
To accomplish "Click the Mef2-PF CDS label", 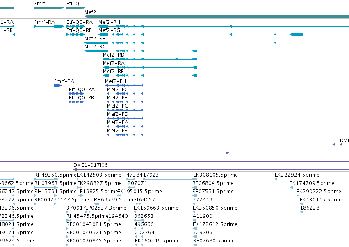I will (x=117, y=98).
